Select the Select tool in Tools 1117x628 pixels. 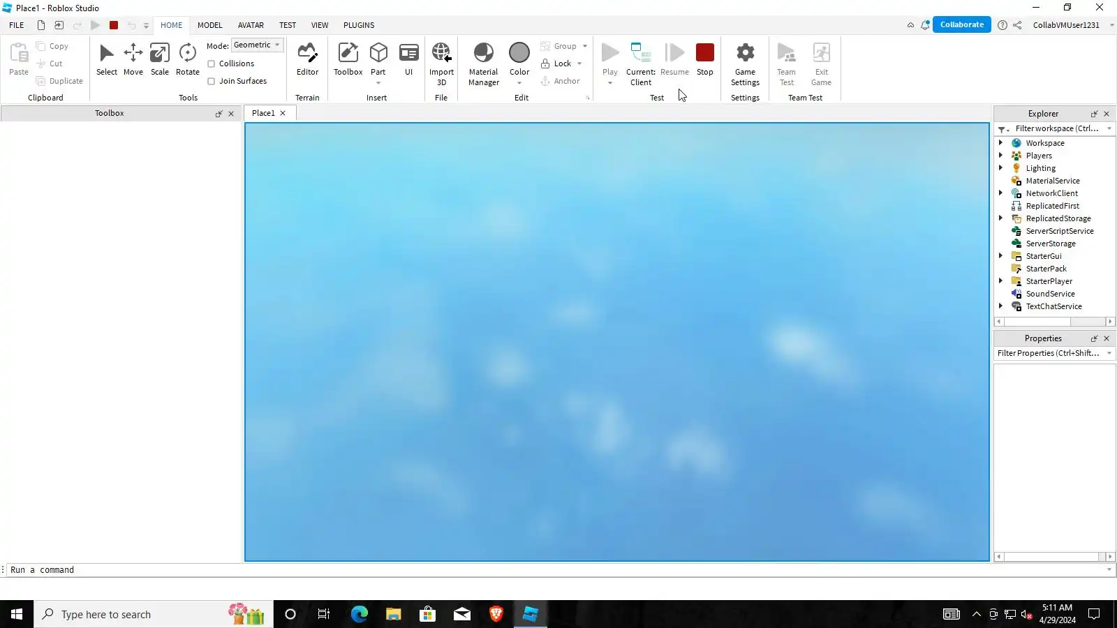click(107, 60)
